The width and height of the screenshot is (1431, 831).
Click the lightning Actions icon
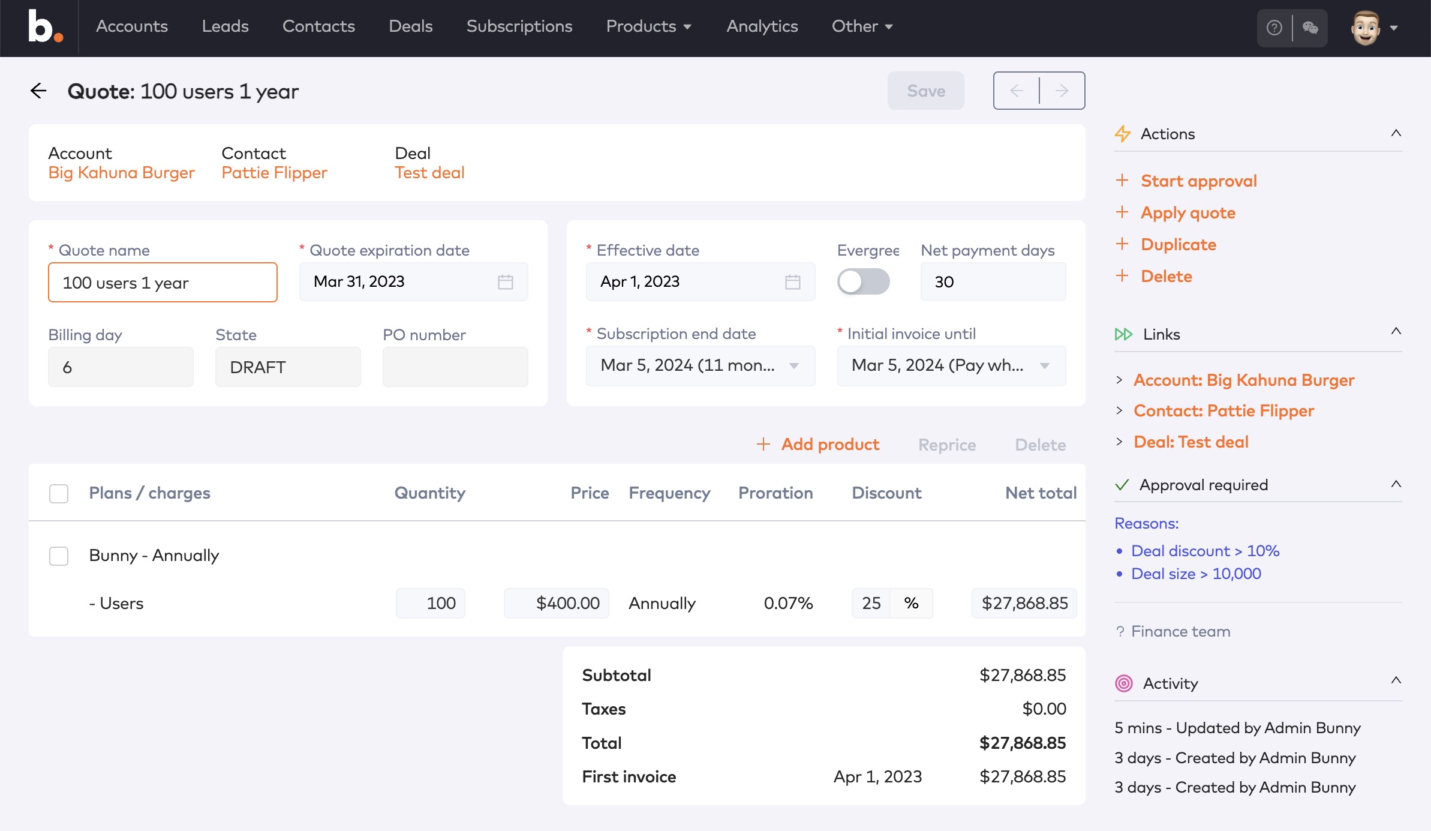pyautogui.click(x=1123, y=133)
